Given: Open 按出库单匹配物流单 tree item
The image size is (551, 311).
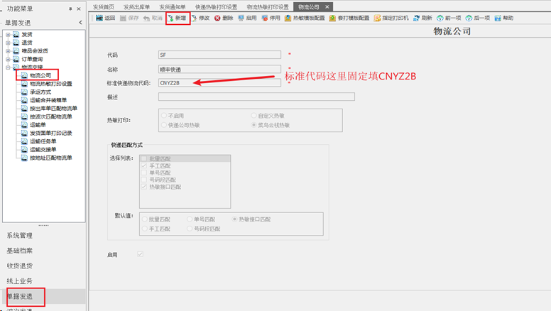Looking at the screenshot, I should tap(53, 108).
